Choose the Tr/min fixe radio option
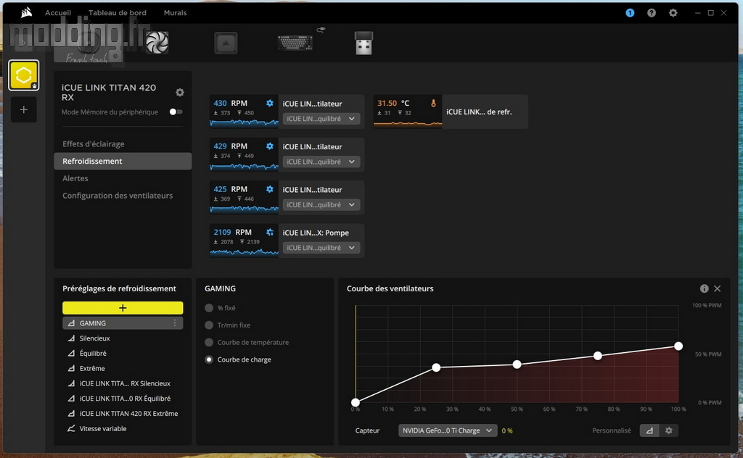This screenshot has height=458, width=743. pos(209,325)
